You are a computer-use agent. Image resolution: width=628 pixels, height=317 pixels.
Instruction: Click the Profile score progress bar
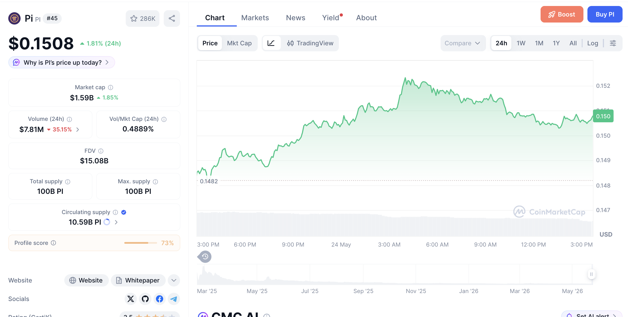pos(141,243)
